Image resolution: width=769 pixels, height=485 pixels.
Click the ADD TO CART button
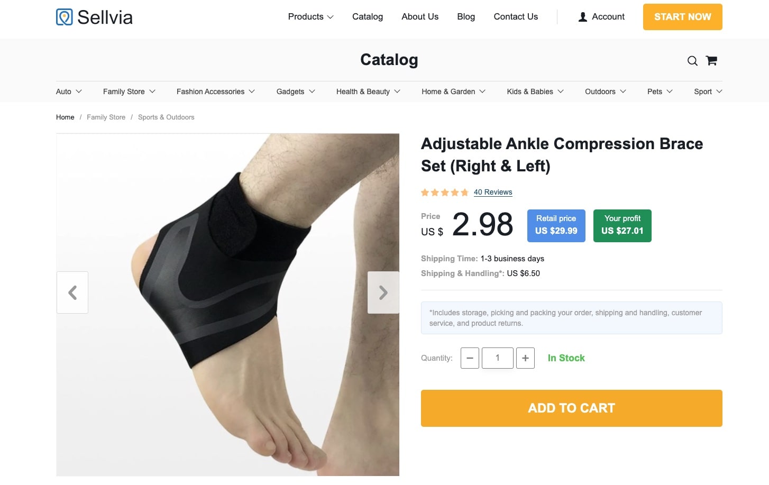click(x=571, y=408)
